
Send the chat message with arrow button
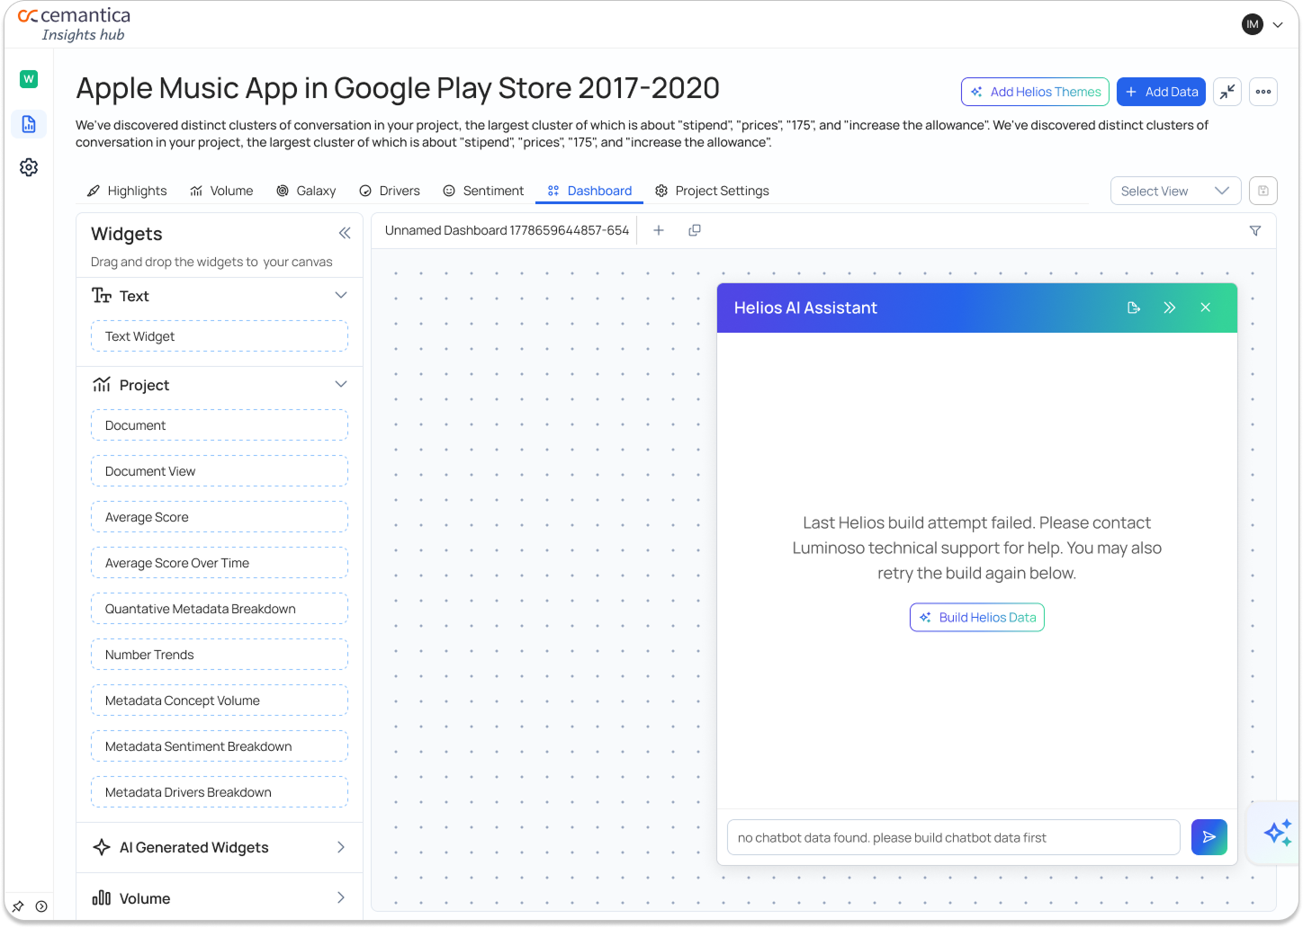click(1209, 837)
